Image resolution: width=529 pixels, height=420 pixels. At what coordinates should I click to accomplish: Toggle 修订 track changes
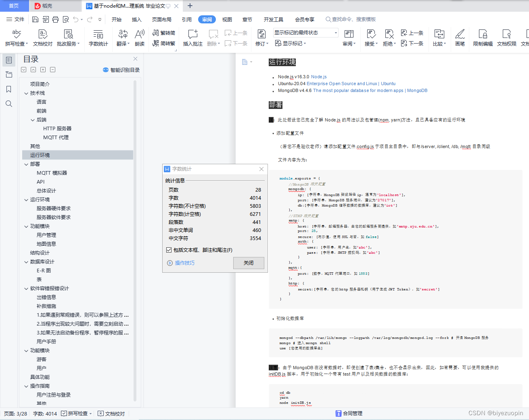pyautogui.click(x=262, y=38)
